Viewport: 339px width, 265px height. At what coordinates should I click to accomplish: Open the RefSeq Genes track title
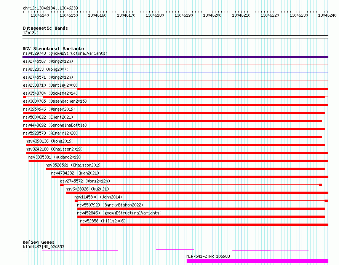click(38, 242)
